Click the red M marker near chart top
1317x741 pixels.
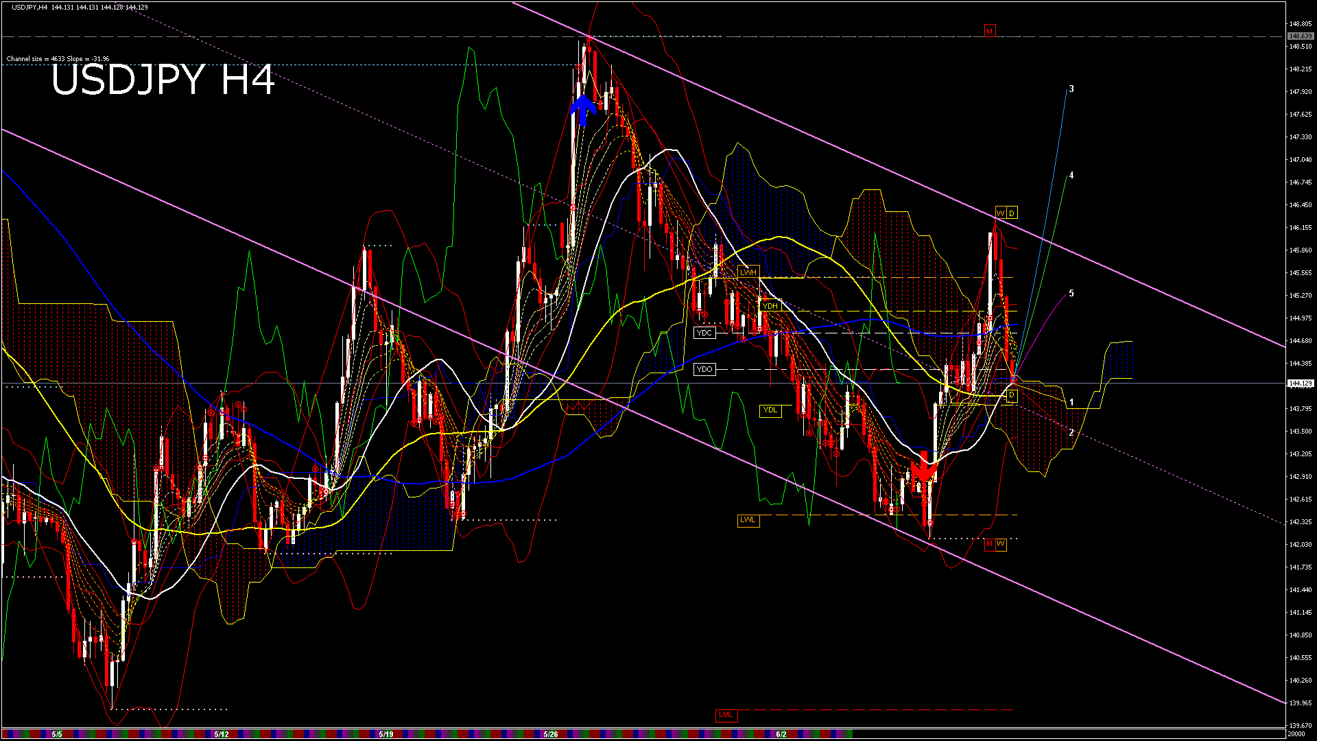[989, 32]
